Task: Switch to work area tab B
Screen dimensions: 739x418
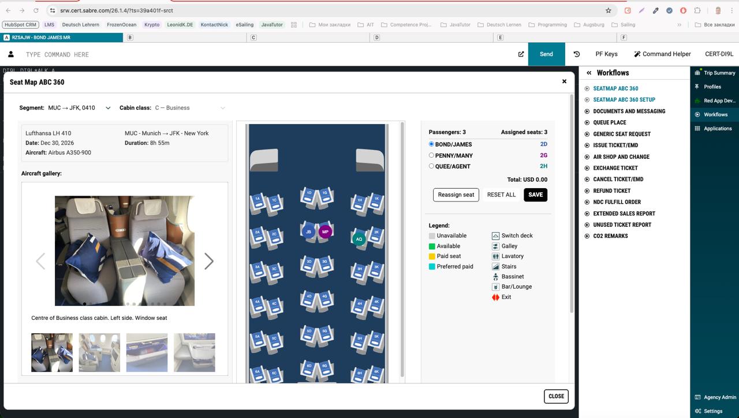Action: point(130,38)
